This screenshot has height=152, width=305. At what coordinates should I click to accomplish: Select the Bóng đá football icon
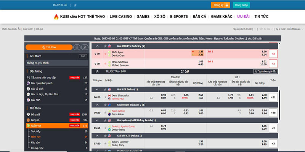[28, 114]
